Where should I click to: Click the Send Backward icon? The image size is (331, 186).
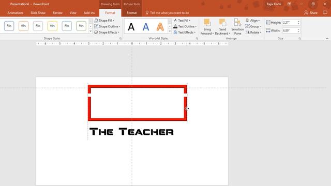point(222,23)
